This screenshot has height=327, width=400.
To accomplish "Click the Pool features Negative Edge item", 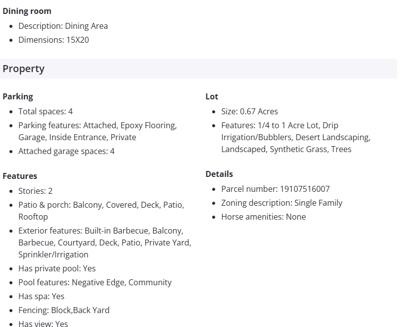I will [x=95, y=282].
